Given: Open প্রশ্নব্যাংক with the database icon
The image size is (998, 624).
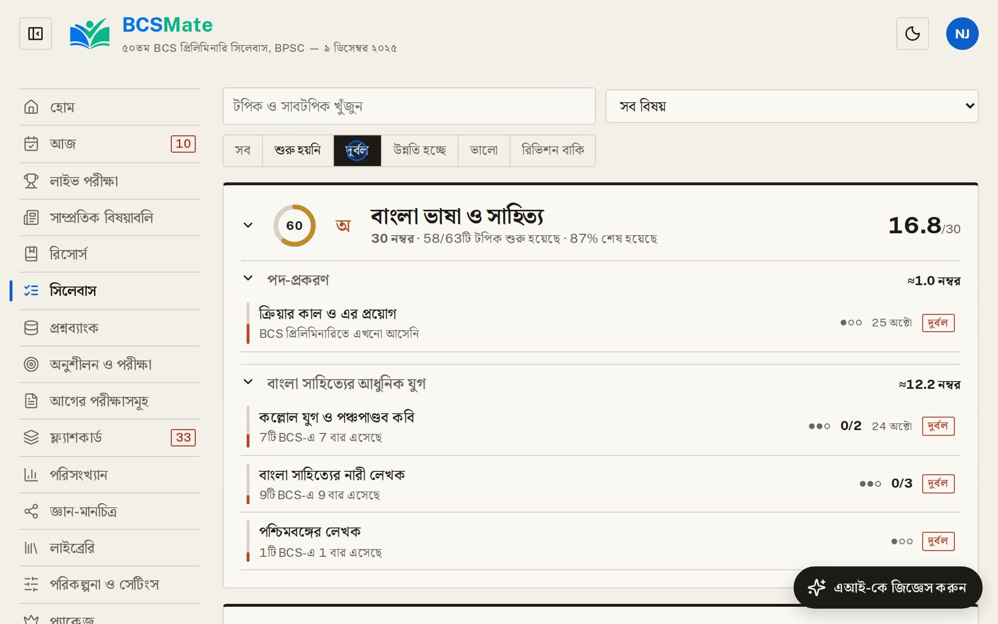Looking at the screenshot, I should coord(109,328).
